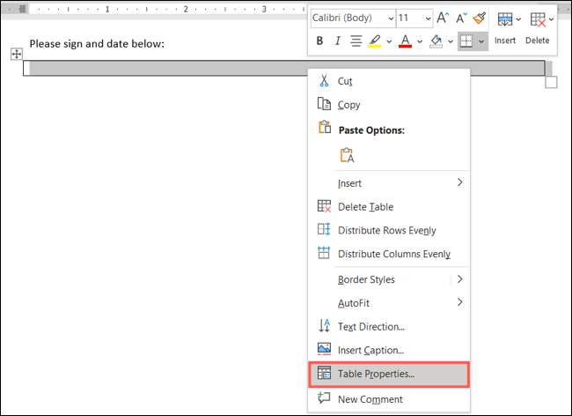The width and height of the screenshot is (572, 416).
Task: Click the text alignment icon
Action: 356,41
